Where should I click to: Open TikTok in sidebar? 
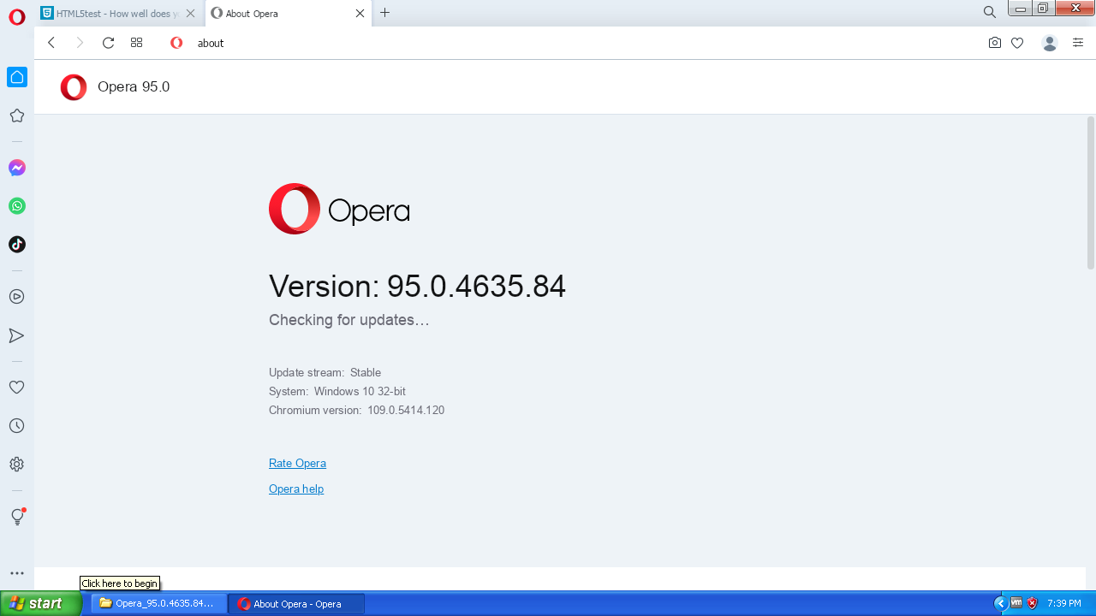pos(17,245)
